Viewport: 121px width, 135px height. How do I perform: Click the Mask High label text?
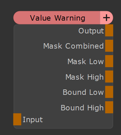tap(85, 77)
